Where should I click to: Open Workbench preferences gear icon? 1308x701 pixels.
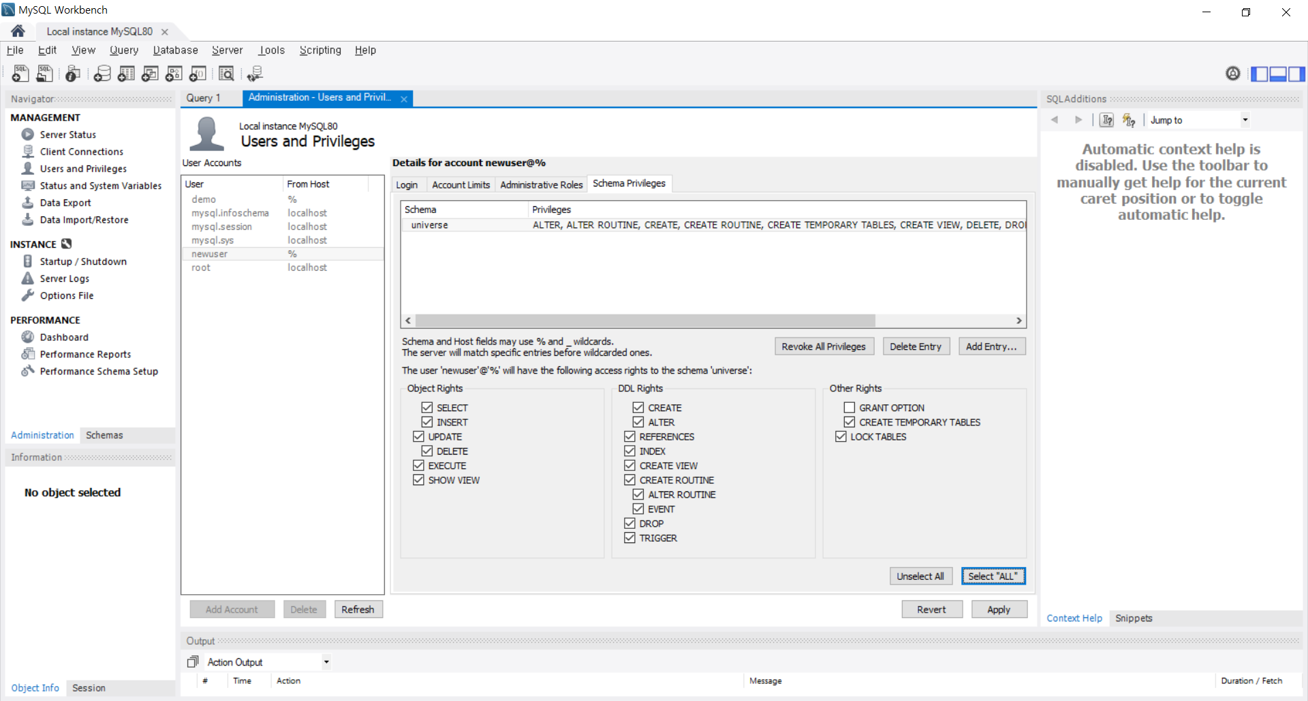point(1232,74)
